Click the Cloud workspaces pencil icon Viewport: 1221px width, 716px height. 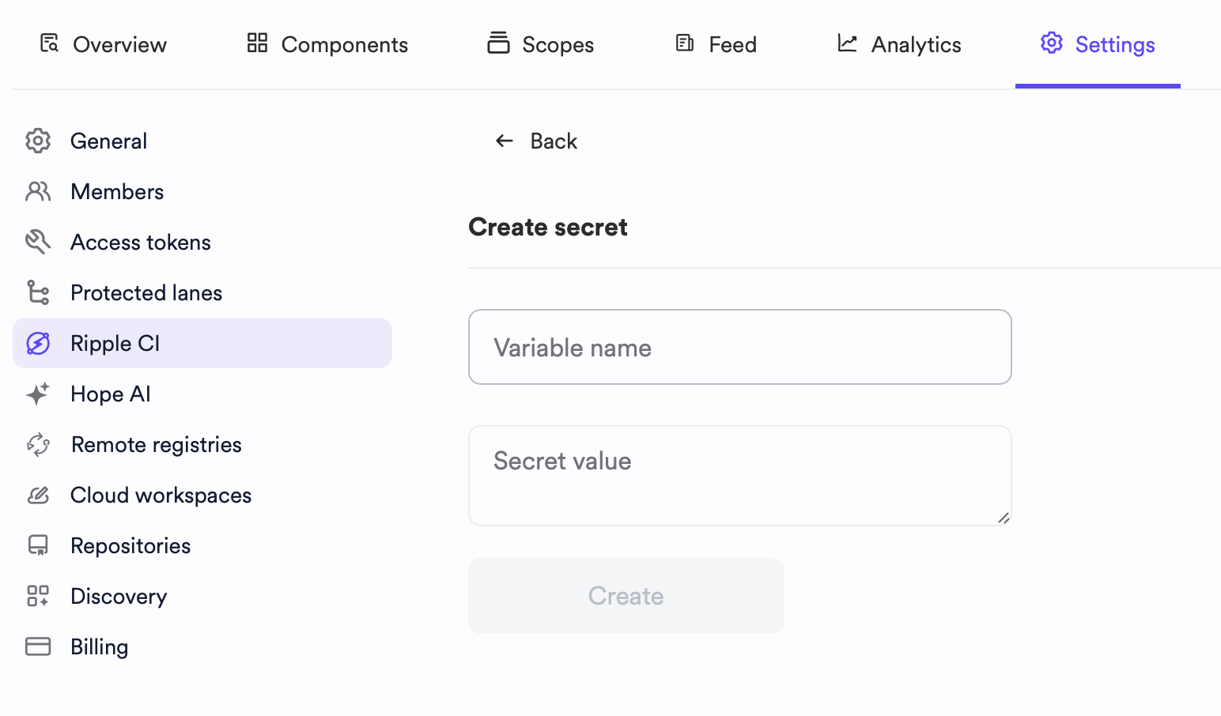coord(38,495)
